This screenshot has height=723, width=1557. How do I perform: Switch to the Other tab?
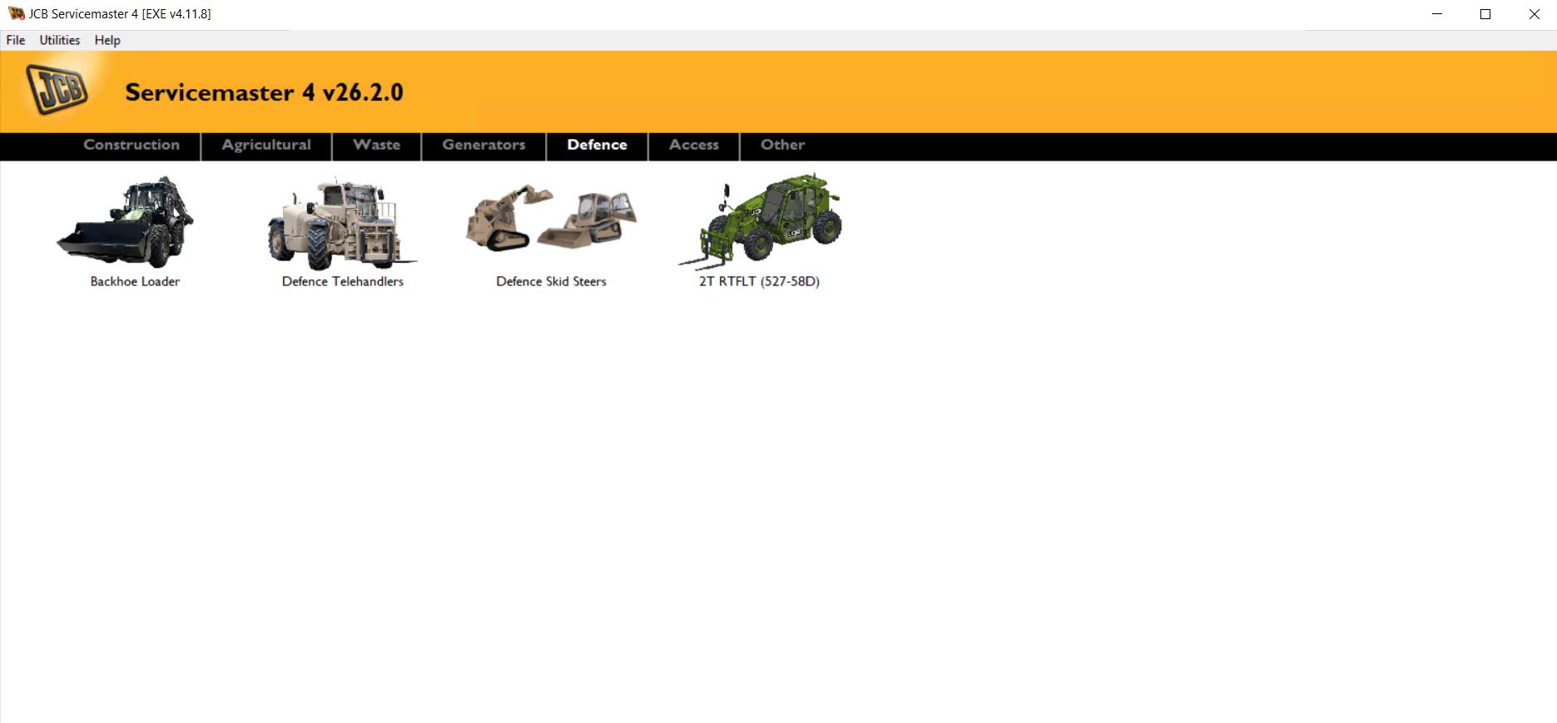coord(782,145)
